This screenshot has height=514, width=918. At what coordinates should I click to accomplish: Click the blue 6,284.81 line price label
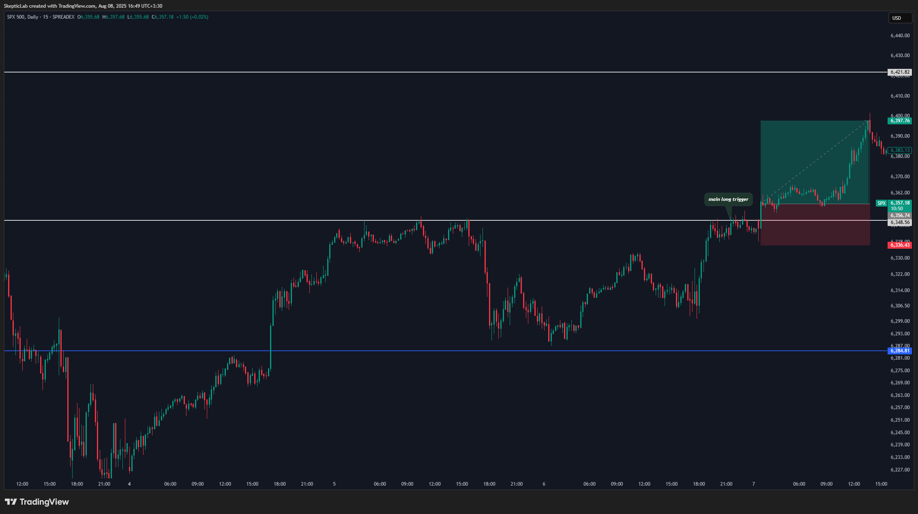pos(900,351)
